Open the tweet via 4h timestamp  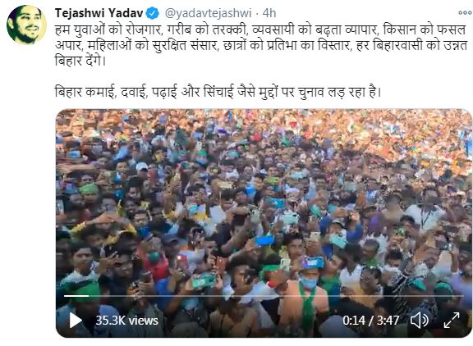pyautogui.click(x=269, y=13)
